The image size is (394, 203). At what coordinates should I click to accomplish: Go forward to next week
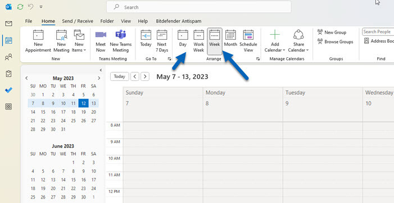(145, 76)
